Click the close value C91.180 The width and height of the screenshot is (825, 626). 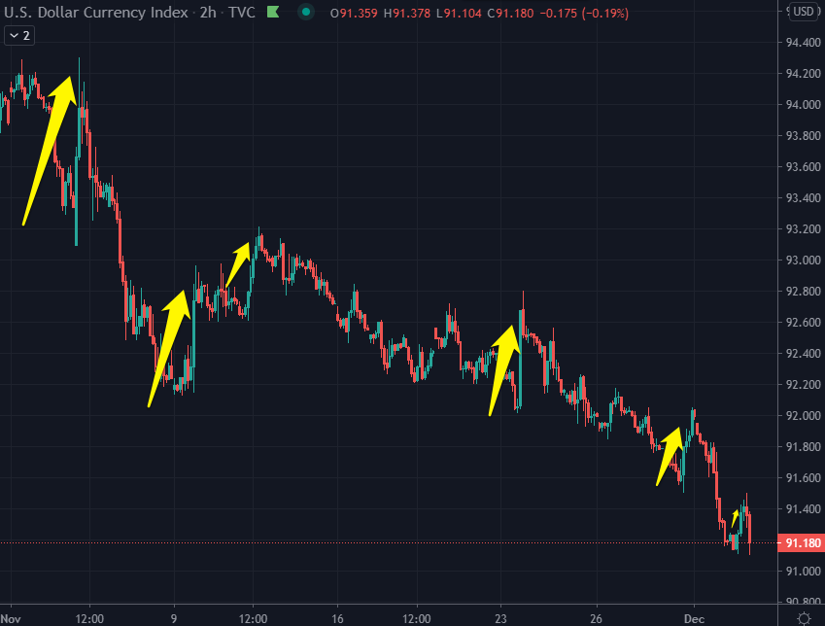(x=510, y=14)
